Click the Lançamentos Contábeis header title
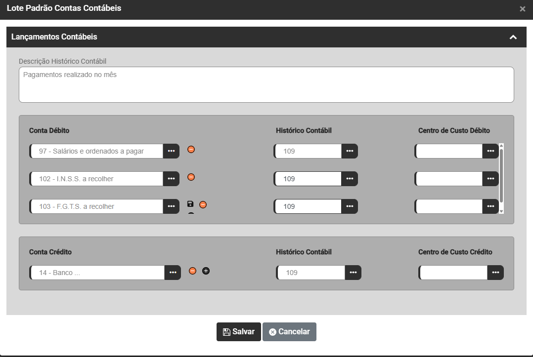The width and height of the screenshot is (533, 357). [x=54, y=37]
